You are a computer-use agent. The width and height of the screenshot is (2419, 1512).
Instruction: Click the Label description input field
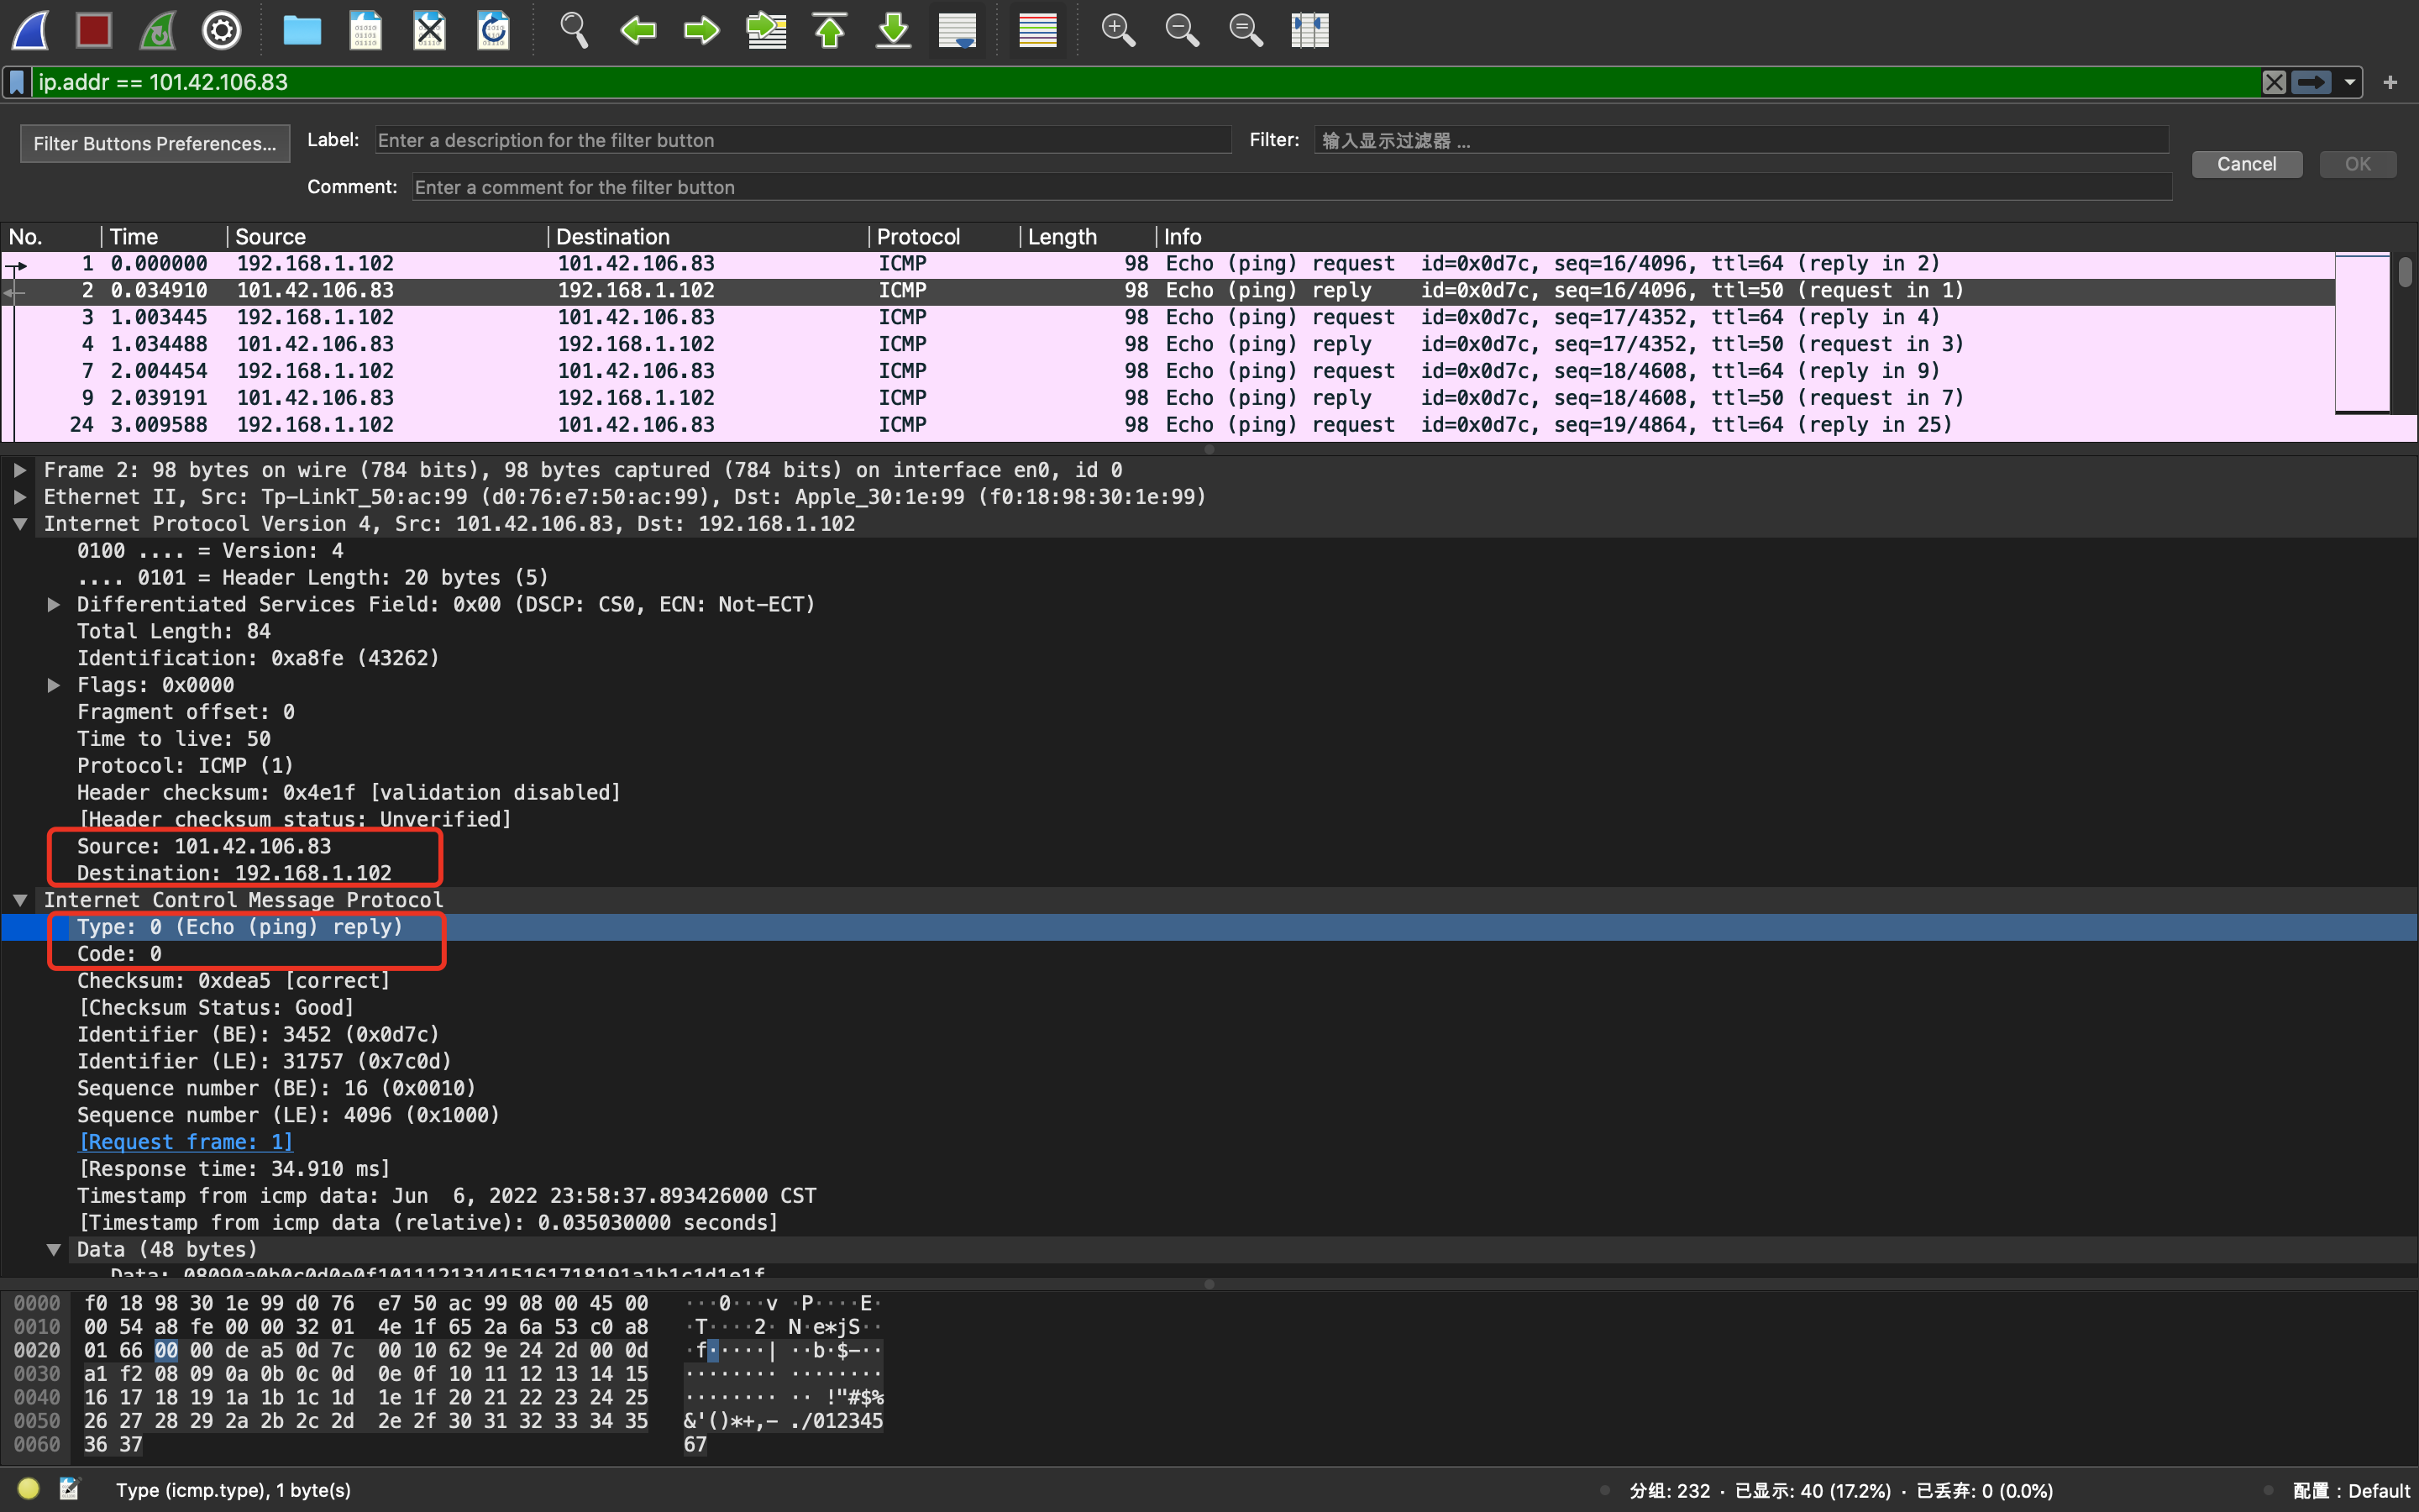[803, 140]
